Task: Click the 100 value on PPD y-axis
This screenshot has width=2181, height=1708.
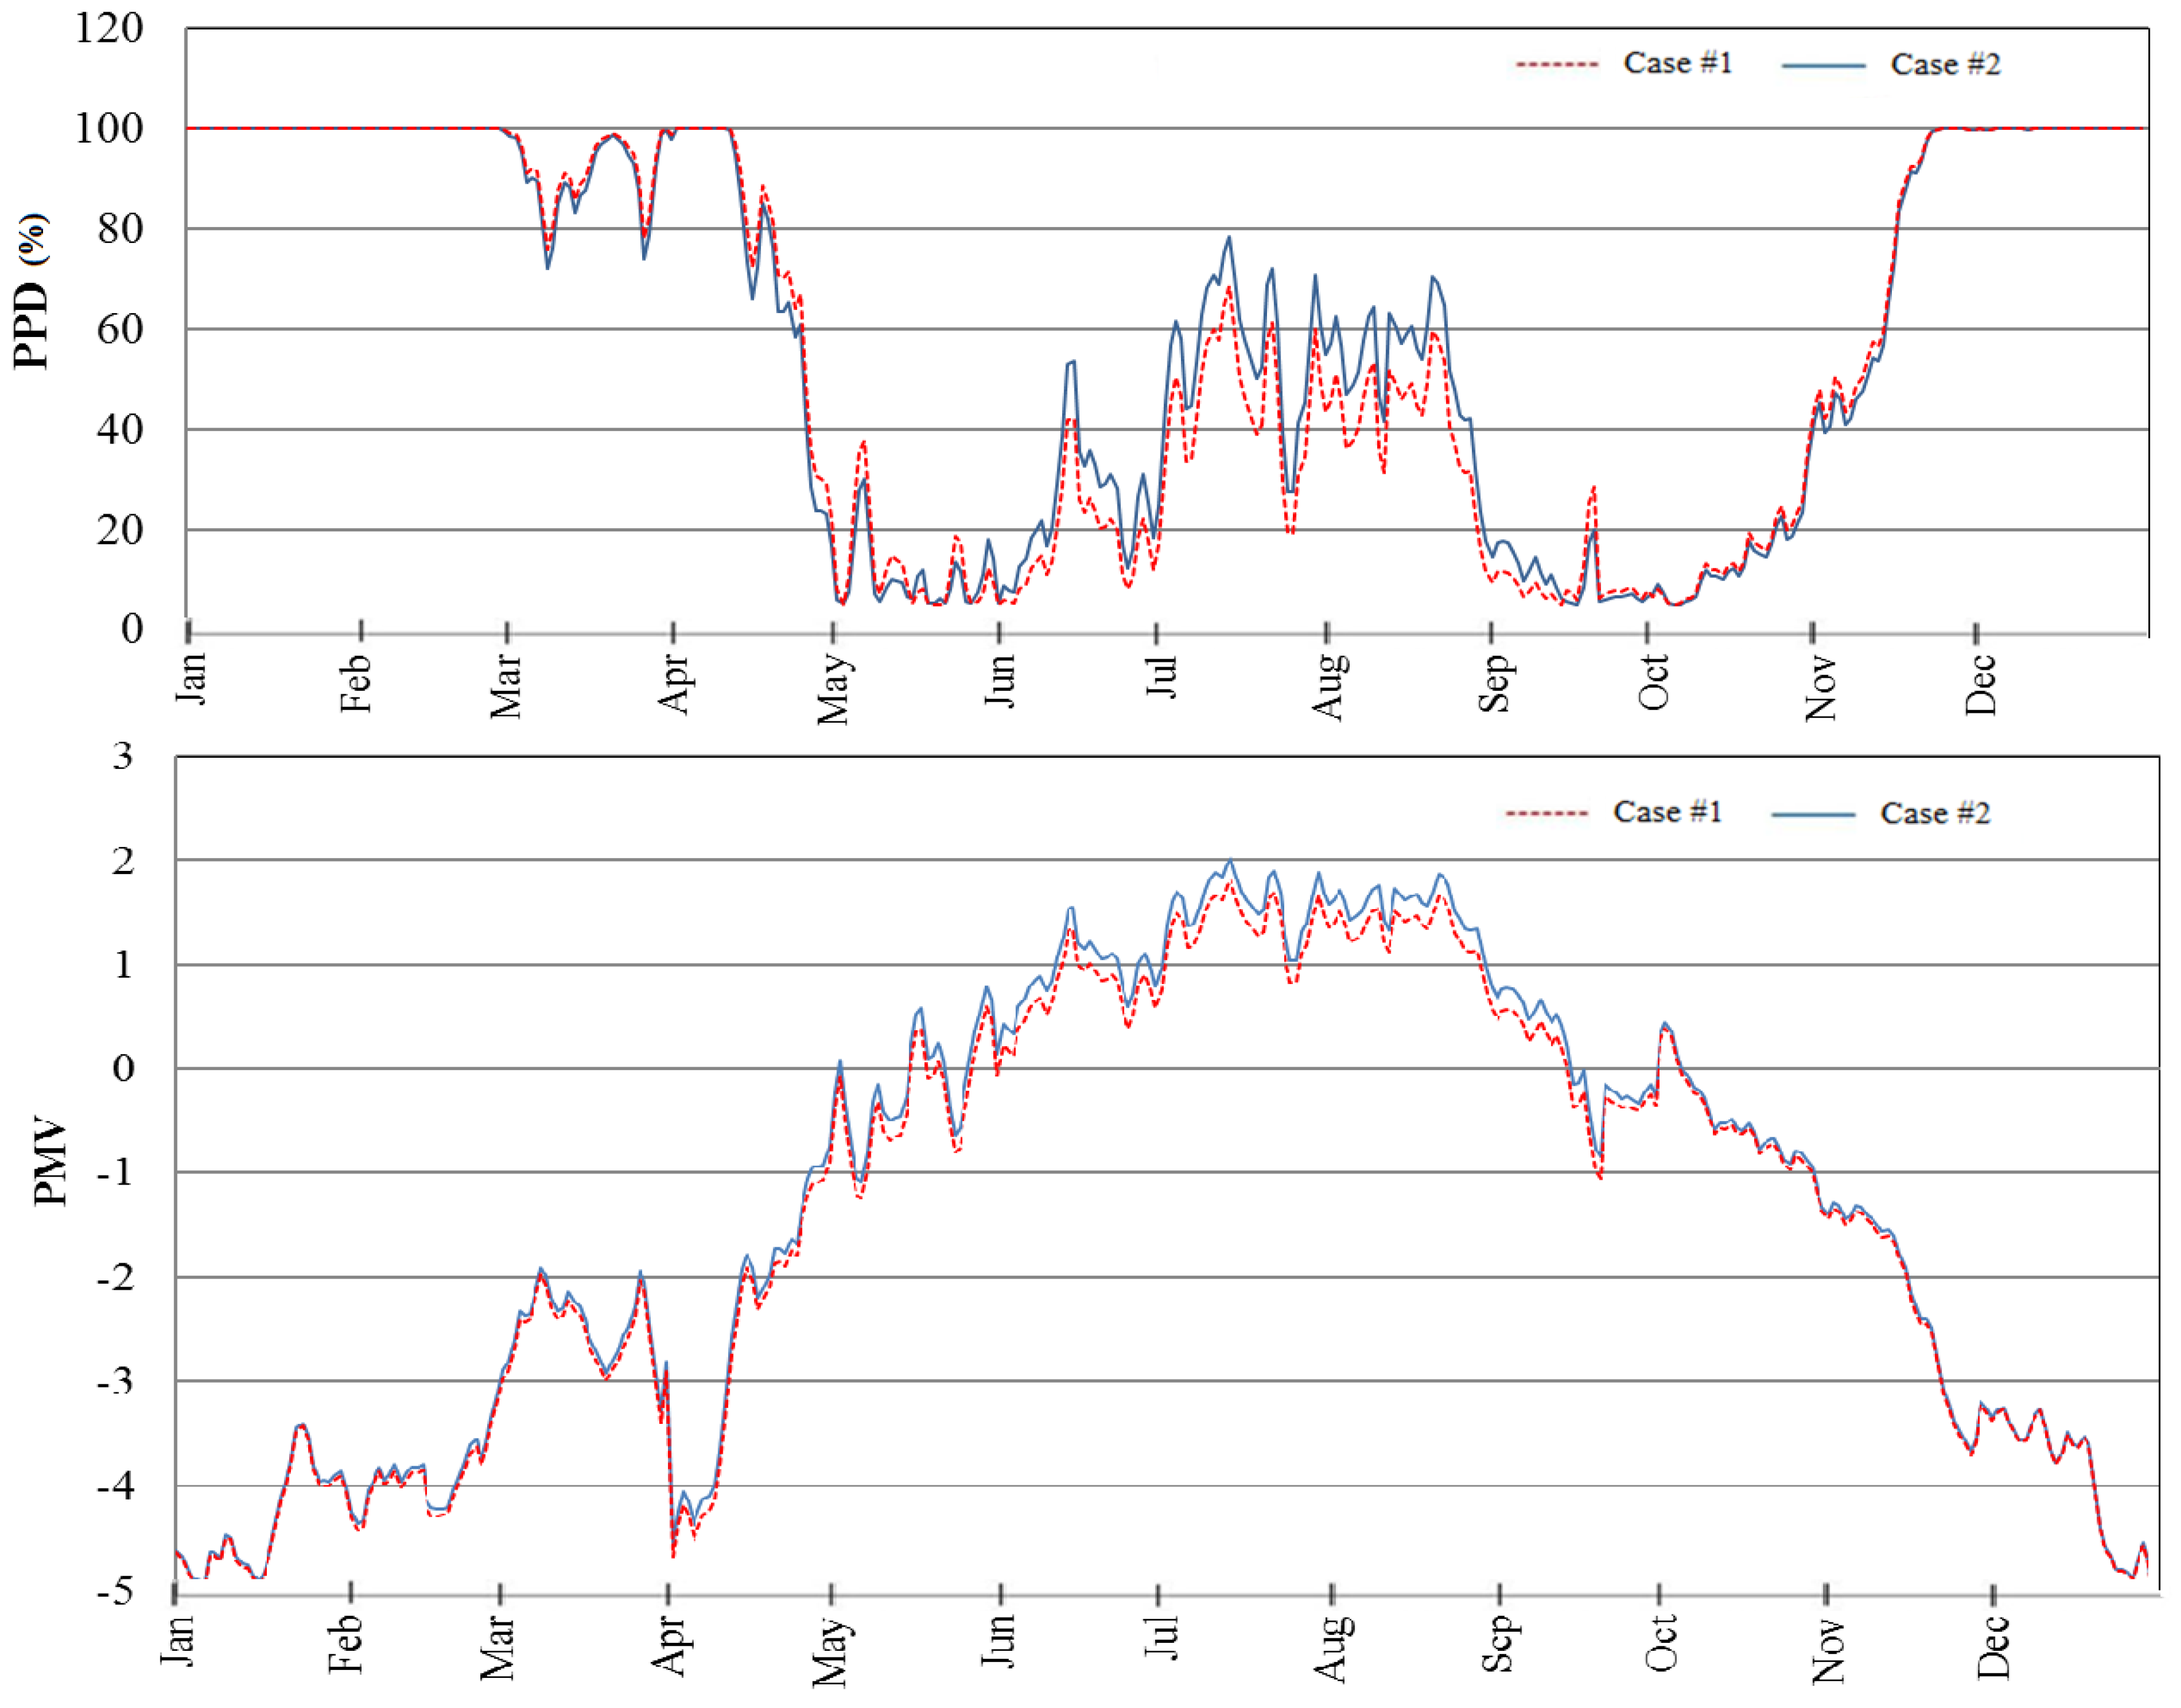Action: tap(109, 128)
